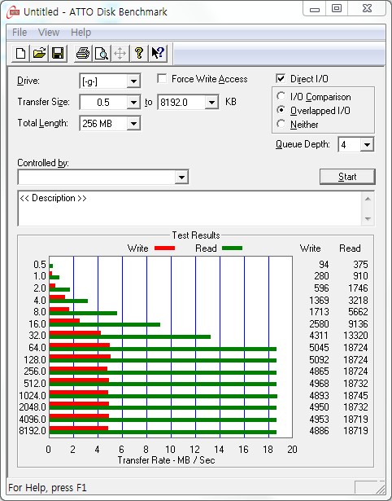Image resolution: width=392 pixels, height=501 pixels.
Task: Click into the Description text box
Action: [x=189, y=209]
